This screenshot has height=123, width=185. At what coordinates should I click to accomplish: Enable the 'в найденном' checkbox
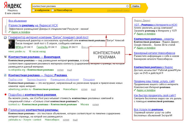click(x=34, y=10)
